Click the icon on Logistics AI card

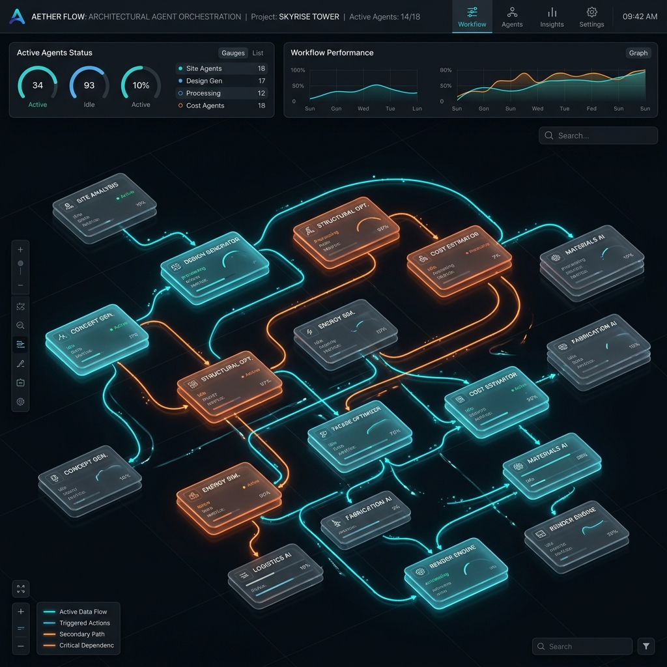click(244, 576)
